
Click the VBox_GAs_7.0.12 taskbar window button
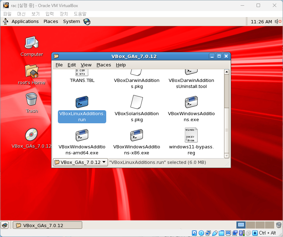tap(48, 225)
